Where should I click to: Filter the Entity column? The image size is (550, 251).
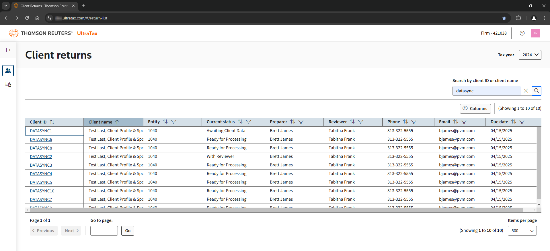tap(173, 122)
